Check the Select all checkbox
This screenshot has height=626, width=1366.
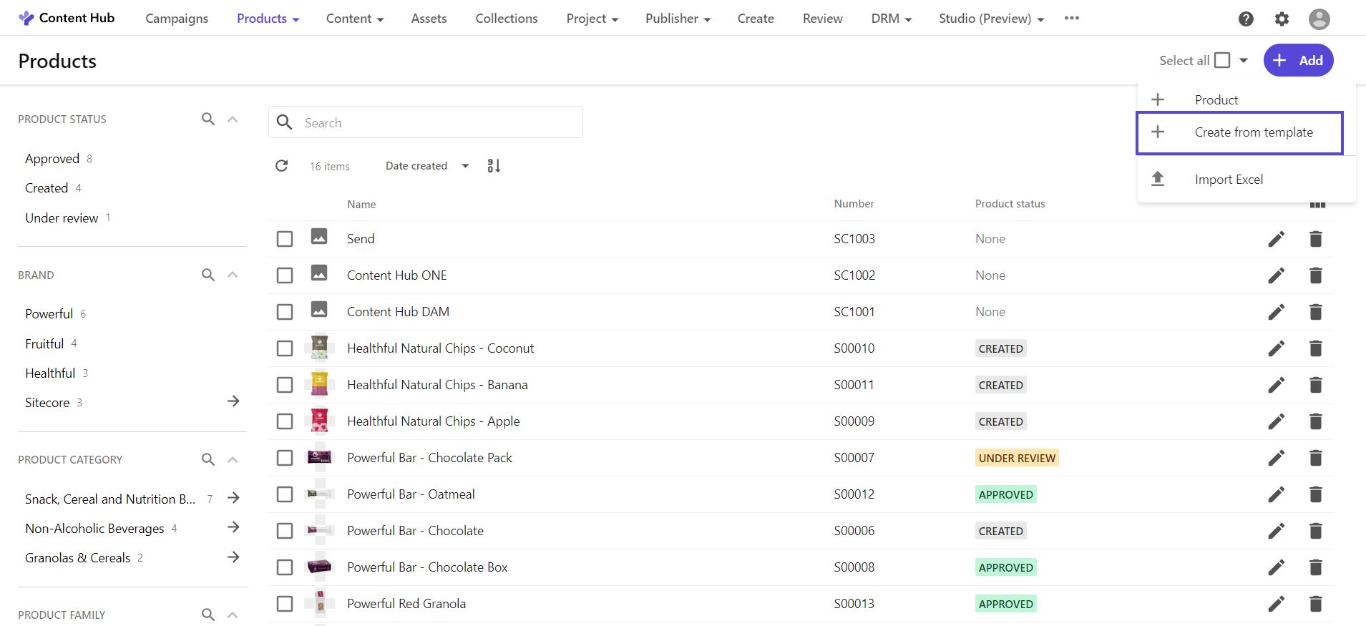pos(1222,60)
